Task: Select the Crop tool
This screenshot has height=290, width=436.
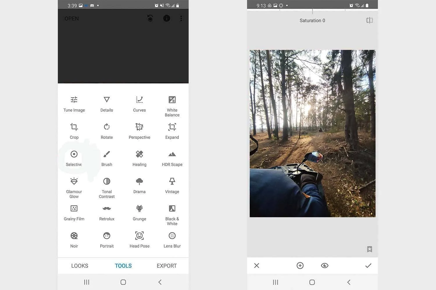Action: [74, 130]
